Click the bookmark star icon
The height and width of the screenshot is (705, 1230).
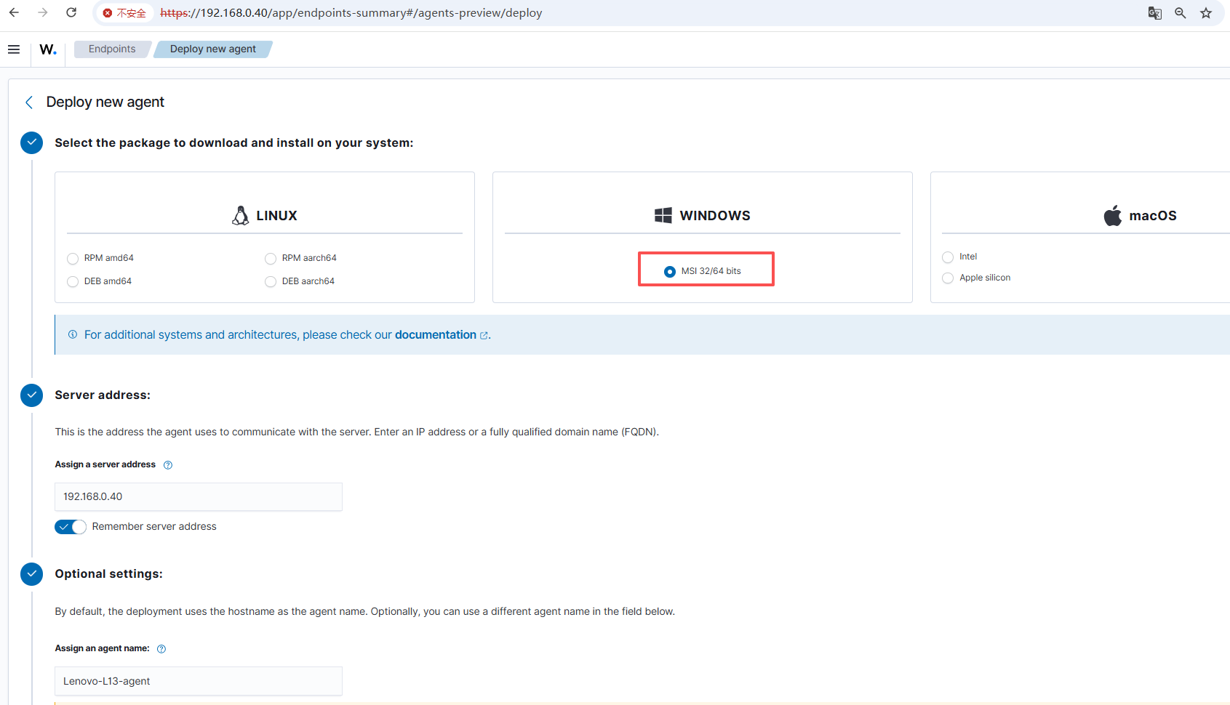(x=1206, y=13)
